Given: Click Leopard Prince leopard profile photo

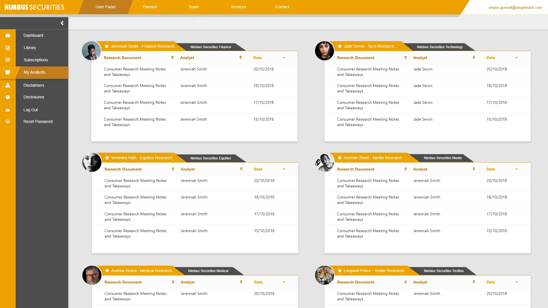Looking at the screenshot, I should click(x=325, y=275).
